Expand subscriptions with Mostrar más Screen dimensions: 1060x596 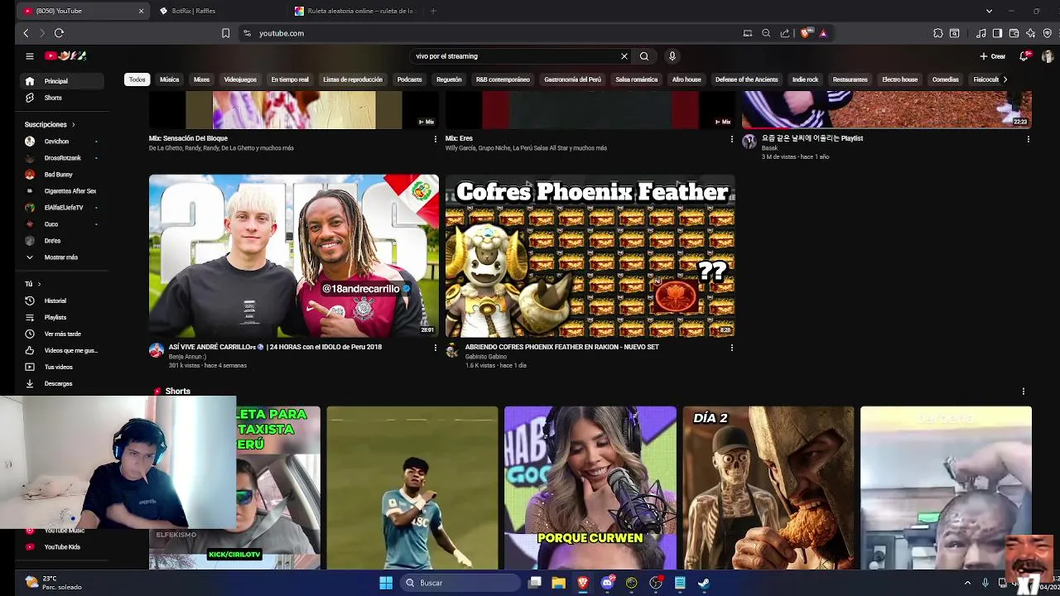pyautogui.click(x=62, y=257)
